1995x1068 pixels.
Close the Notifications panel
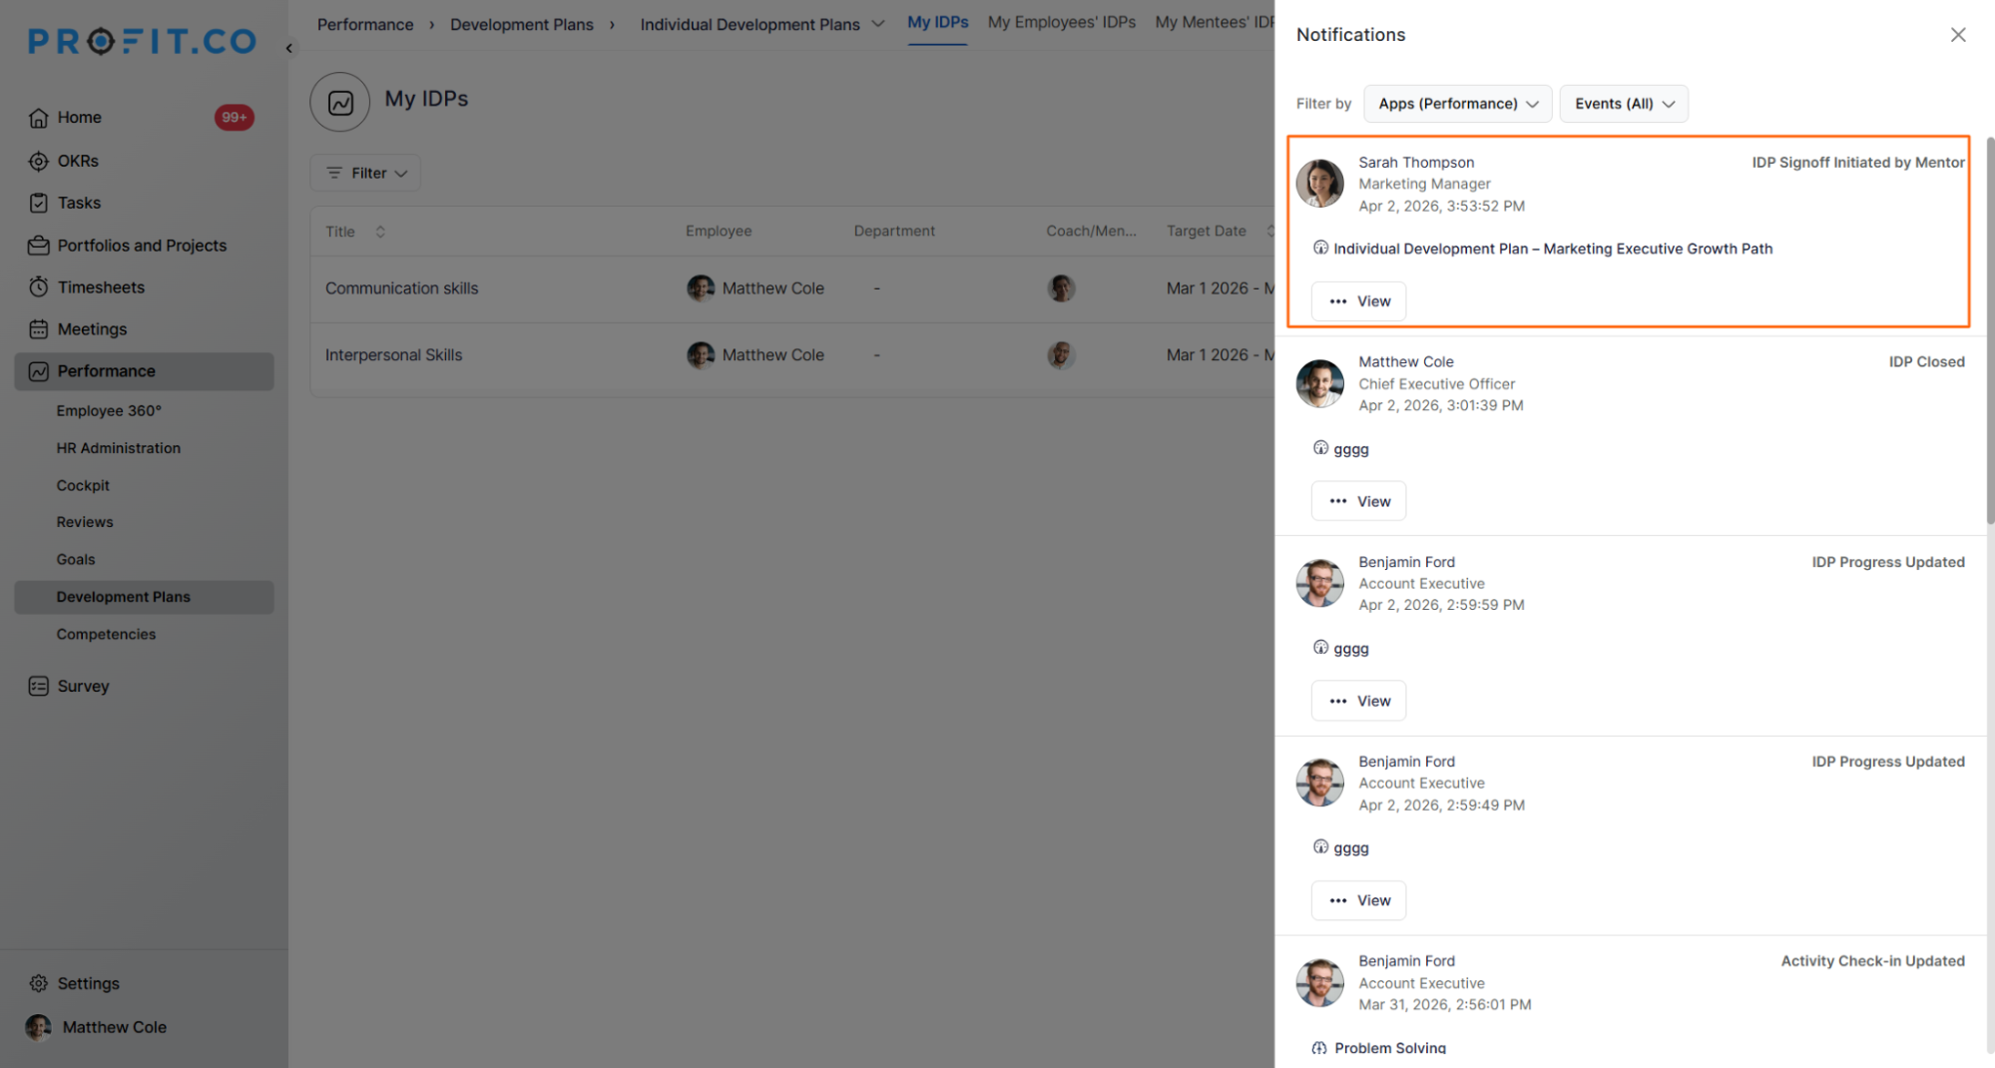(1958, 35)
